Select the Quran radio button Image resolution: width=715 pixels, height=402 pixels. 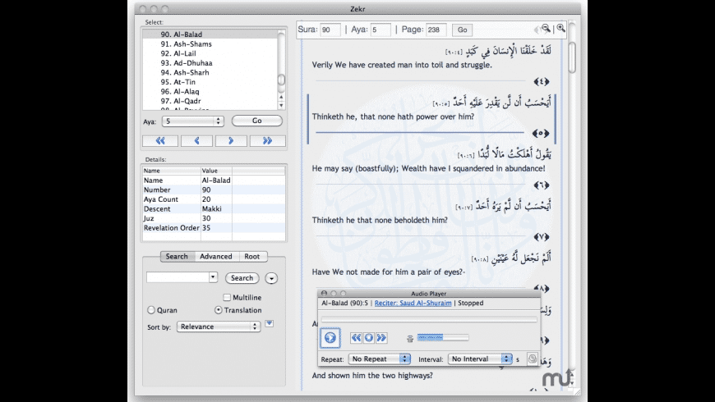(151, 310)
